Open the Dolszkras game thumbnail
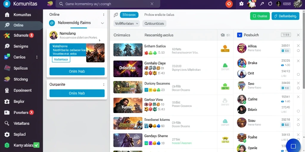 [128, 69]
